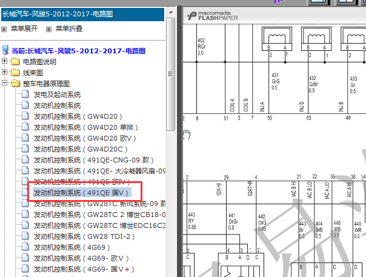Viewport: 366px width, 277px height.
Task: Click wire label 440 RY 0.85
Action: click(x=192, y=221)
